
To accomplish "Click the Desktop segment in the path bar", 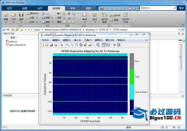I will [90, 30].
